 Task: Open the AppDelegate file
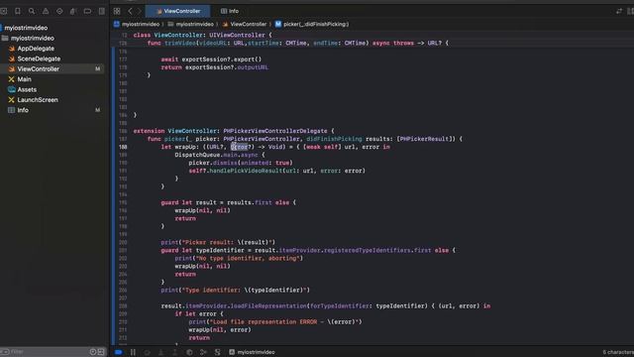36,49
